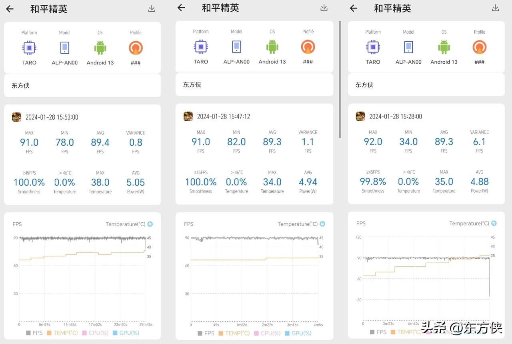Download the 15:28:00 report via download icon
This screenshot has height=344, width=512.
(x=496, y=8)
